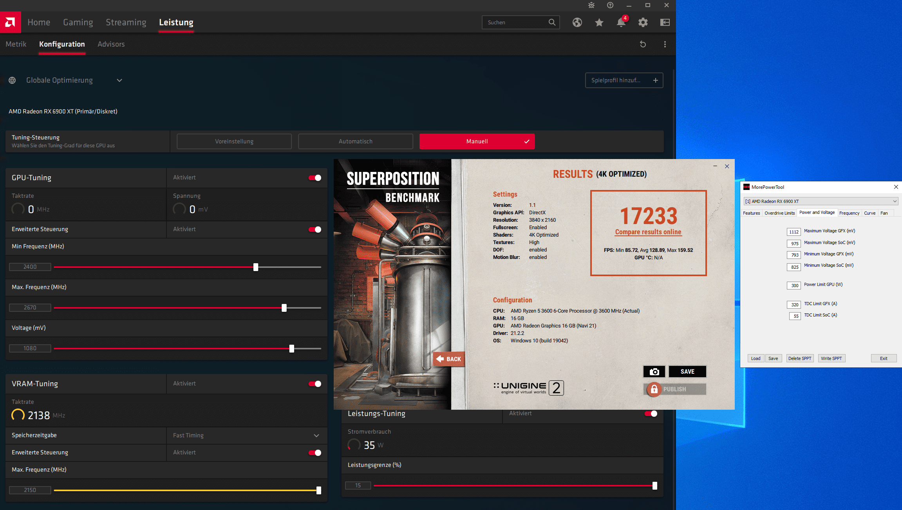Image resolution: width=902 pixels, height=510 pixels.
Task: Click SAVE button in Superposition results
Action: tap(687, 371)
